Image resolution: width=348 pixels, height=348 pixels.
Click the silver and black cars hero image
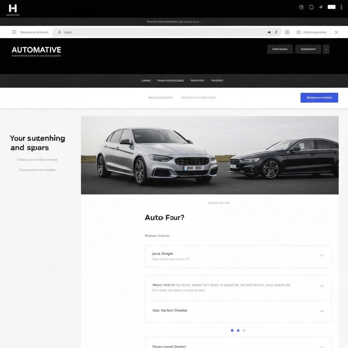[210, 155]
